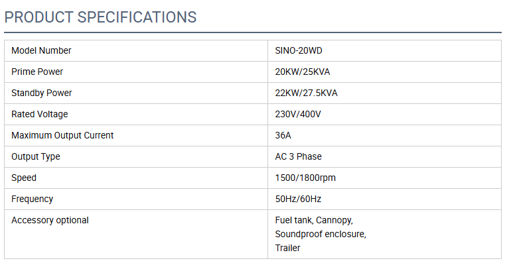Viewport: 509px width, 271px height.
Task: Select the Accessory optional label
Action: pyautogui.click(x=50, y=220)
